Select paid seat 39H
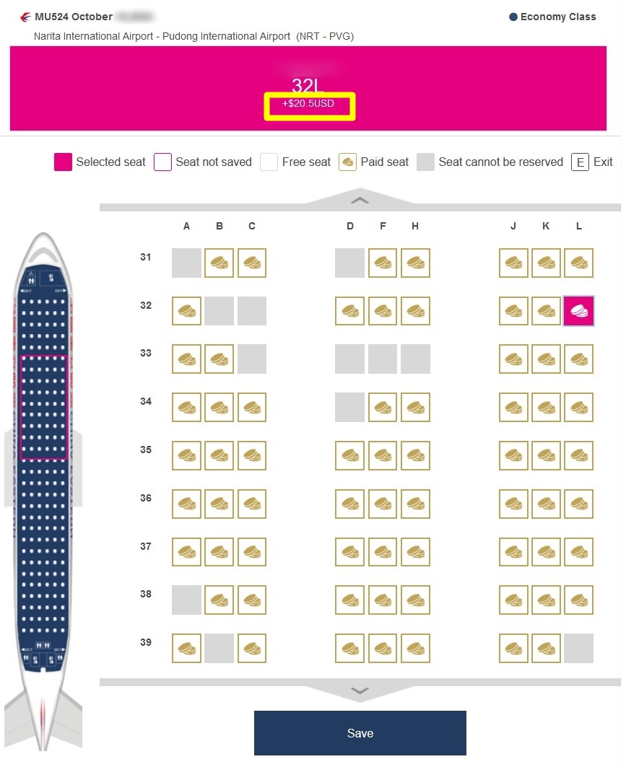Viewport: 626px width, 767px height. (415, 648)
